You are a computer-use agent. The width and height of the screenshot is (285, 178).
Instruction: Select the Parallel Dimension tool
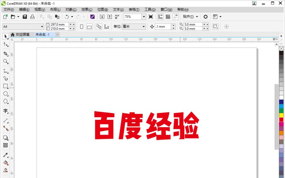click(5, 120)
